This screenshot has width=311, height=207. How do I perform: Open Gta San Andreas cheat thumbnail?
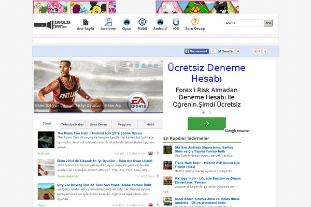(168, 150)
